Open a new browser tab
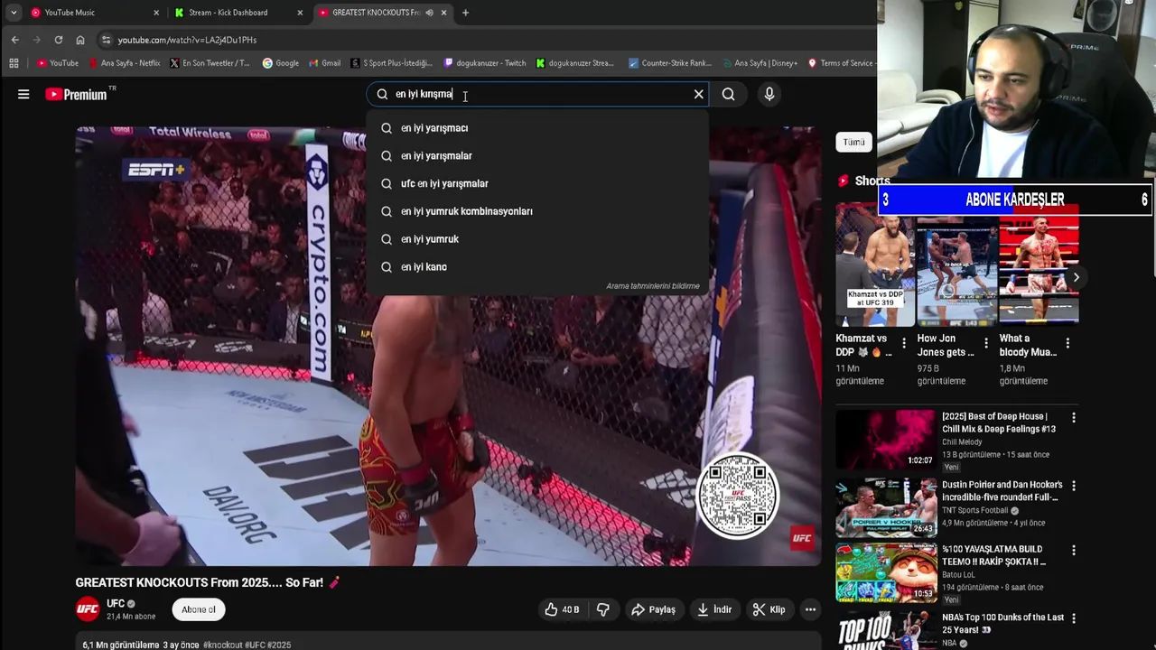Image resolution: width=1156 pixels, height=650 pixels. click(465, 13)
